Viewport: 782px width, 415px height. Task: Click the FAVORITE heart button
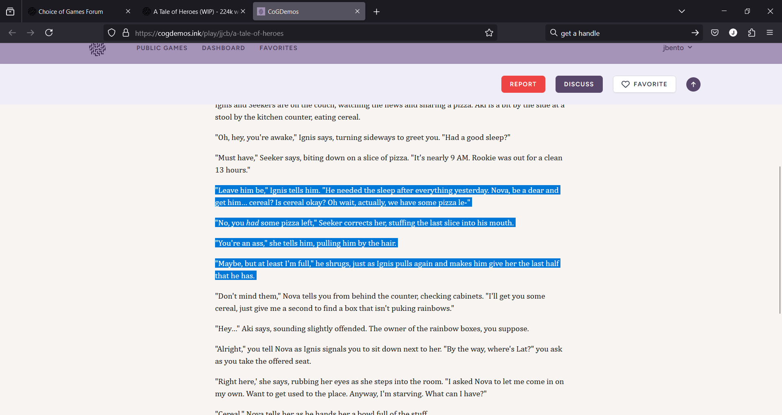(x=644, y=84)
